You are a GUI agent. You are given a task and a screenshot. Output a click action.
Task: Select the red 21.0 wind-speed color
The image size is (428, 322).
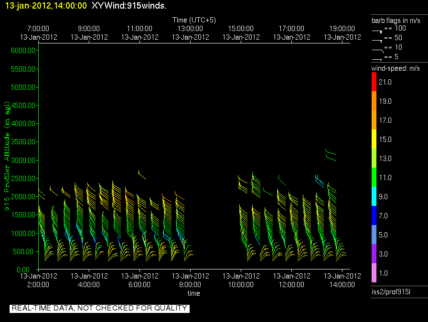[x=374, y=82]
